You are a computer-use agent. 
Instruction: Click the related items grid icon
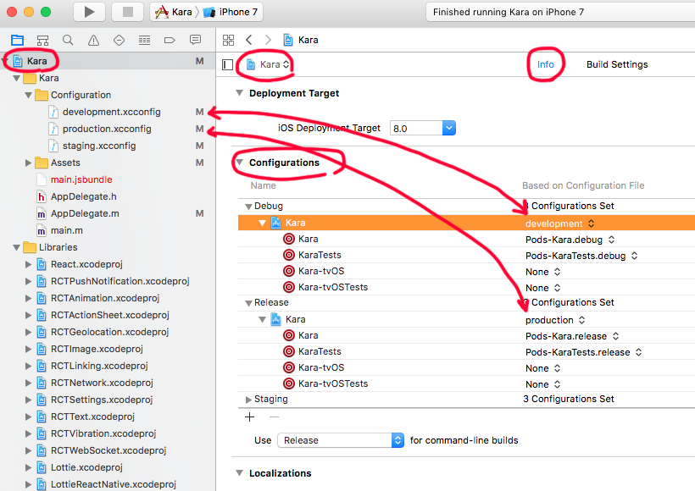[227, 40]
